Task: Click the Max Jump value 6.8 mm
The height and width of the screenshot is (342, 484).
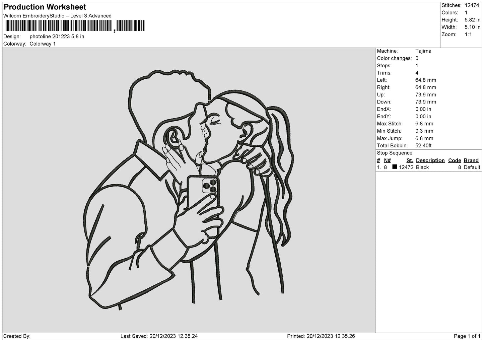Action: tap(424, 138)
